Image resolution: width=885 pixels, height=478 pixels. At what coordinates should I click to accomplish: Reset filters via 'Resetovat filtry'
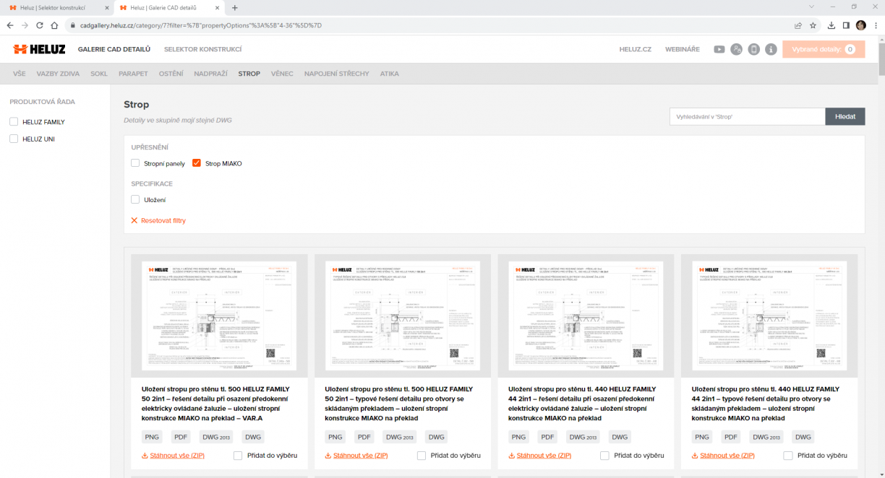[x=158, y=220]
